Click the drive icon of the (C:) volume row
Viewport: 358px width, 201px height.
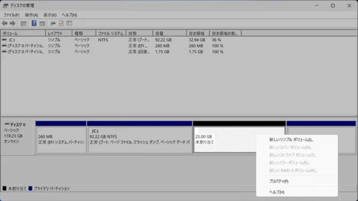coord(4,40)
